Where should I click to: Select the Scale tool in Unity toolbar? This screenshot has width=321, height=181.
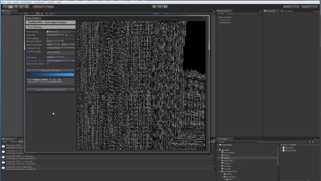point(21,7)
